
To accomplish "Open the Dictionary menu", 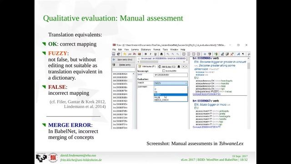I will click(x=146, y=50).
